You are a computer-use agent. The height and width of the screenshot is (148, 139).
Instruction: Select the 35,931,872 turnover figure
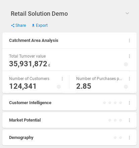point(28,64)
